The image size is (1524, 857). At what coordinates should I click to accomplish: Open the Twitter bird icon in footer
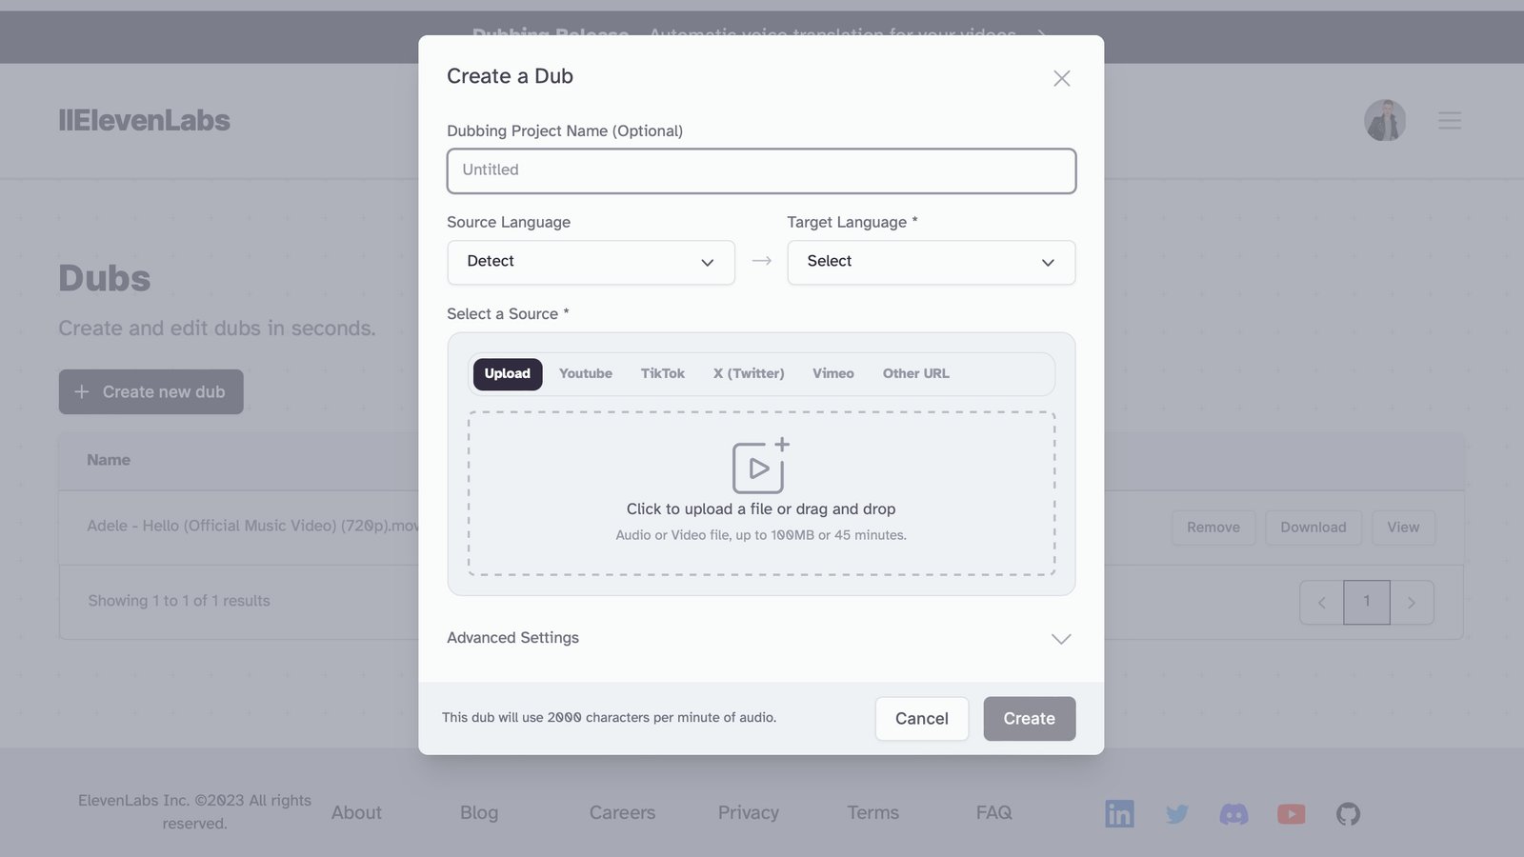(1177, 814)
